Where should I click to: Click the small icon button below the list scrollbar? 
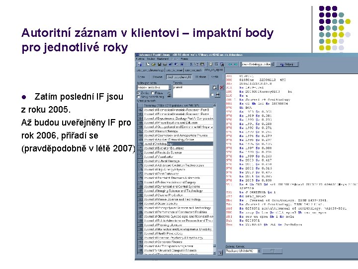(220, 253)
